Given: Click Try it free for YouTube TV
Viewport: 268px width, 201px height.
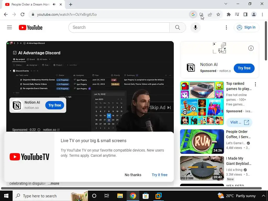Looking at the screenshot, I should (x=160, y=175).
